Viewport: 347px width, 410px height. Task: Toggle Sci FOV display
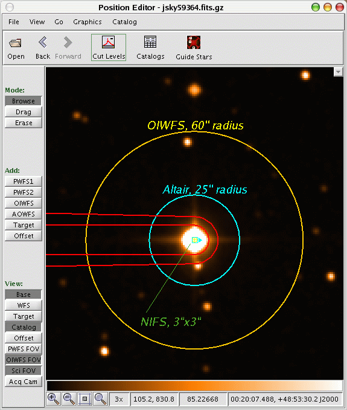(x=23, y=371)
